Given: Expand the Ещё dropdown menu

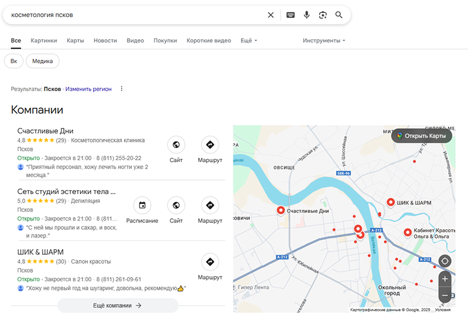Looking at the screenshot, I should [x=249, y=40].
